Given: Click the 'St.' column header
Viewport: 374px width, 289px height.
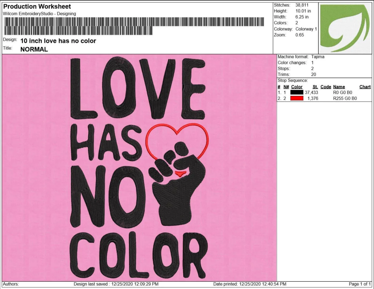Looking at the screenshot, I should [x=315, y=87].
